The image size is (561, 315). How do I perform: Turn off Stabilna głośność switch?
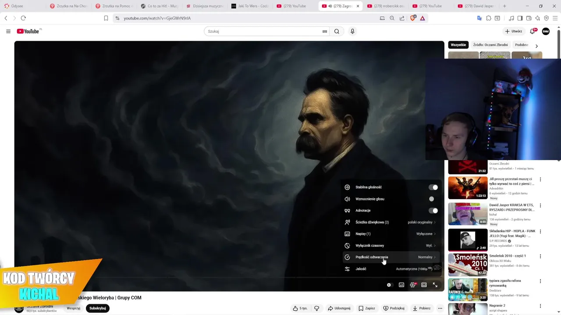pos(433,187)
